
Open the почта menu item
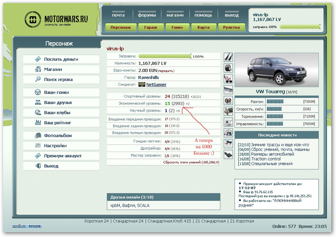click(118, 15)
